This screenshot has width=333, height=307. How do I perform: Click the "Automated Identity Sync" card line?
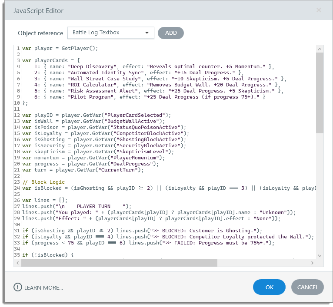coord(139,73)
